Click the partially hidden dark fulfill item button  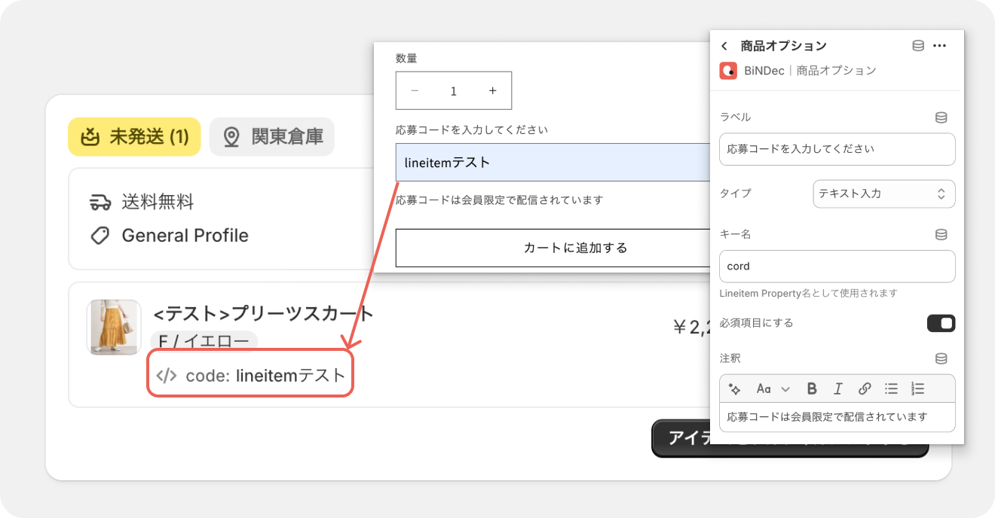tap(790, 439)
